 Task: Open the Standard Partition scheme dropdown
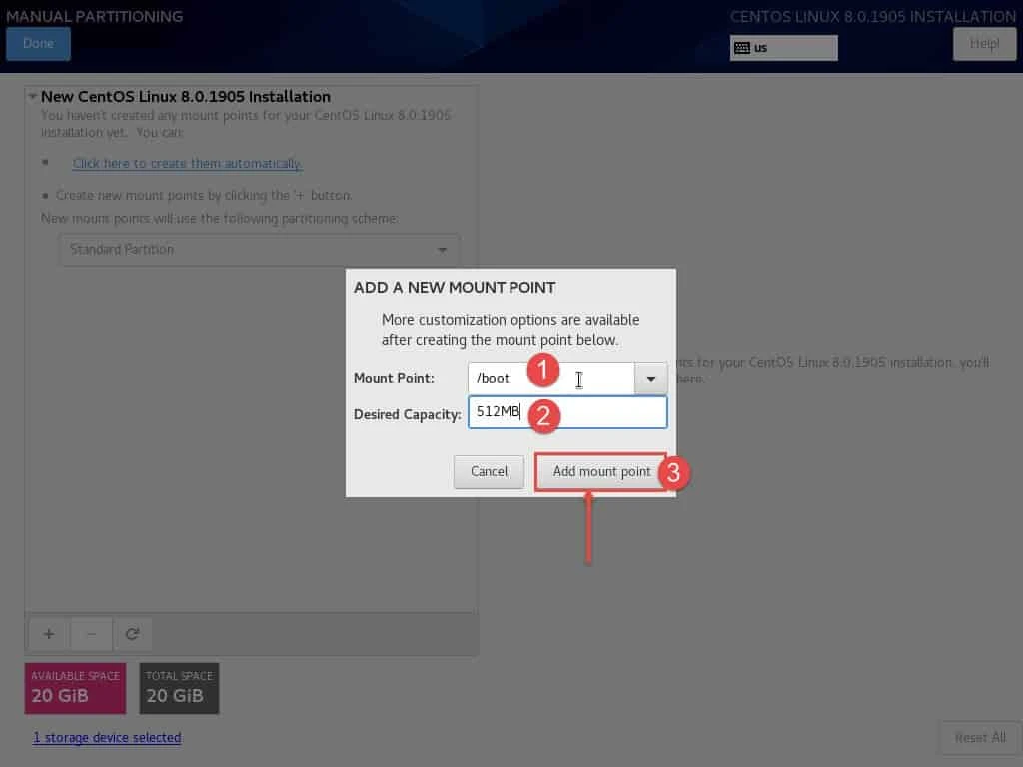click(x=259, y=250)
